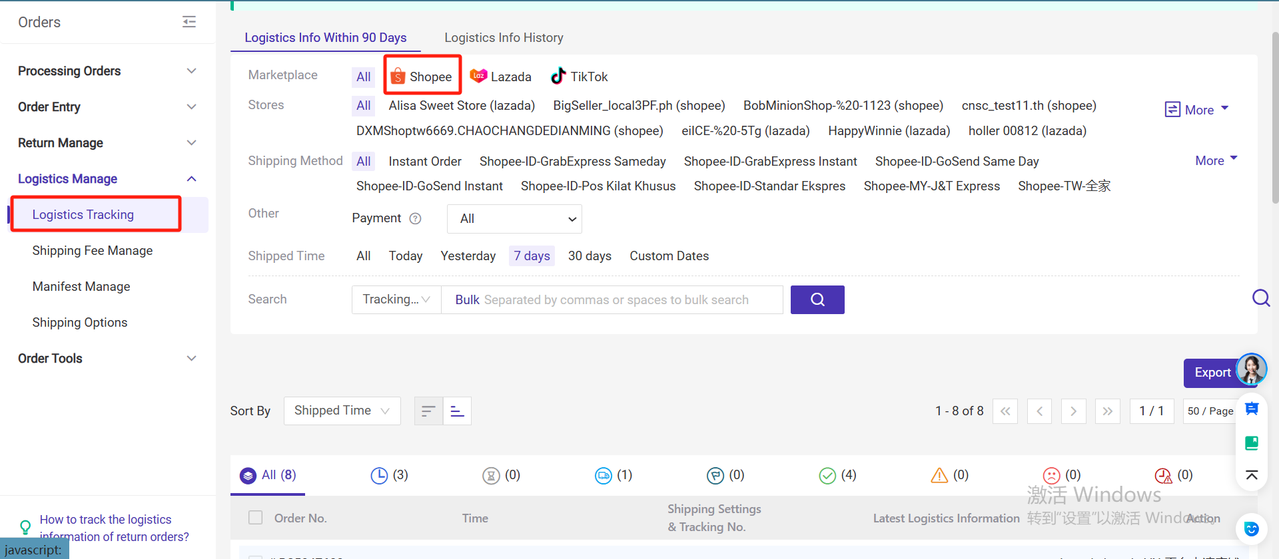
Task: Select ascending sort order icon
Action: click(457, 411)
